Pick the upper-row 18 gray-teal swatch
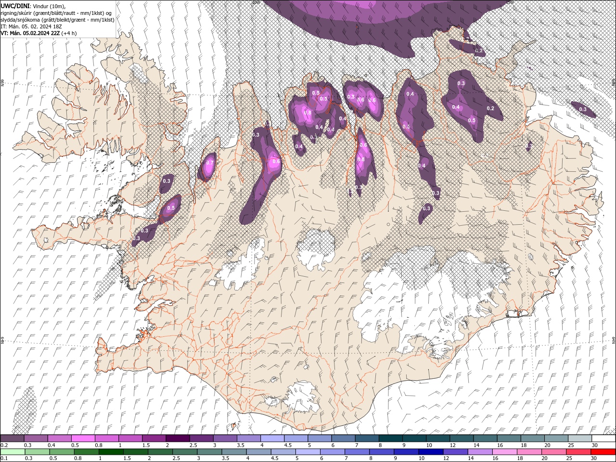This screenshot has width=616, height=462. [533, 438]
